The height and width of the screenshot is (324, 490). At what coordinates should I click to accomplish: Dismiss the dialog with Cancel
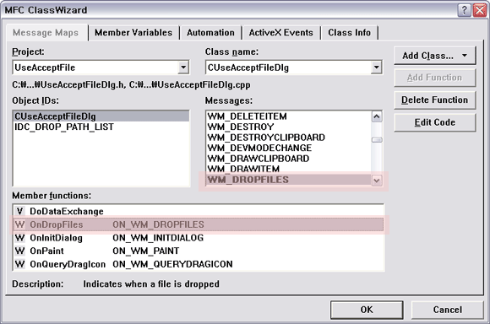[447, 310]
